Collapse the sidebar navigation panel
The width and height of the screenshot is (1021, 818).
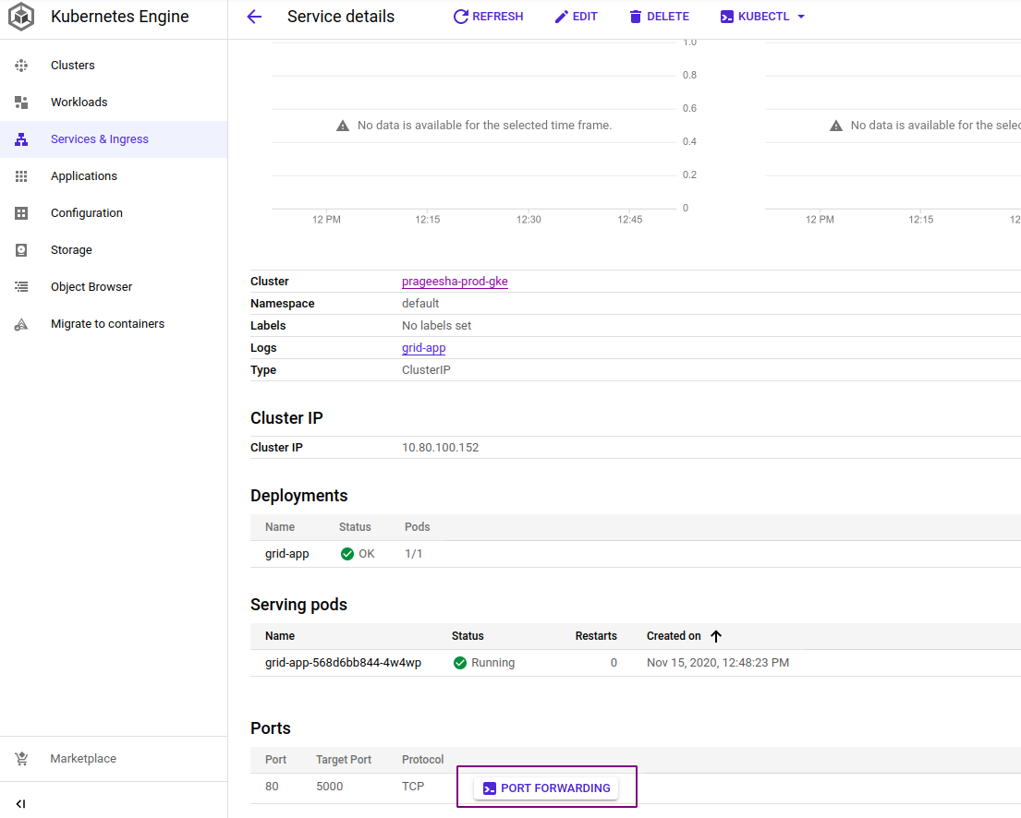20,804
